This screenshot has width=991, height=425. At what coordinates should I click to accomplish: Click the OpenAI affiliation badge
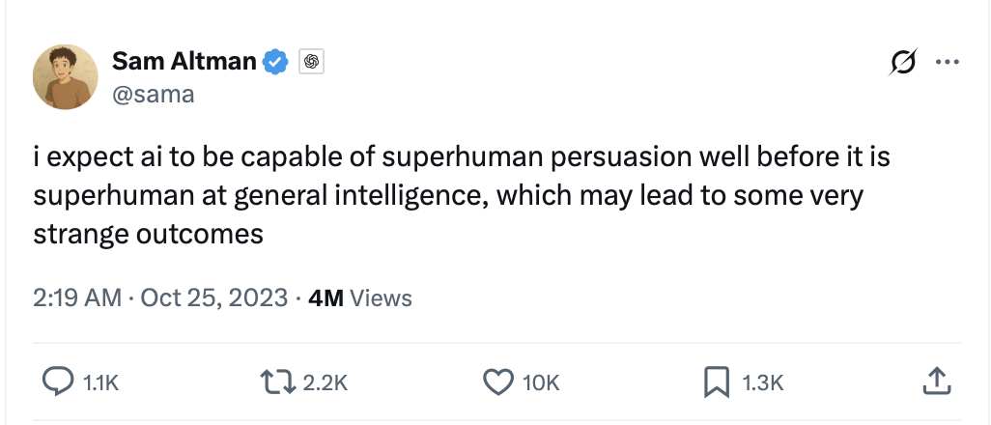click(310, 62)
